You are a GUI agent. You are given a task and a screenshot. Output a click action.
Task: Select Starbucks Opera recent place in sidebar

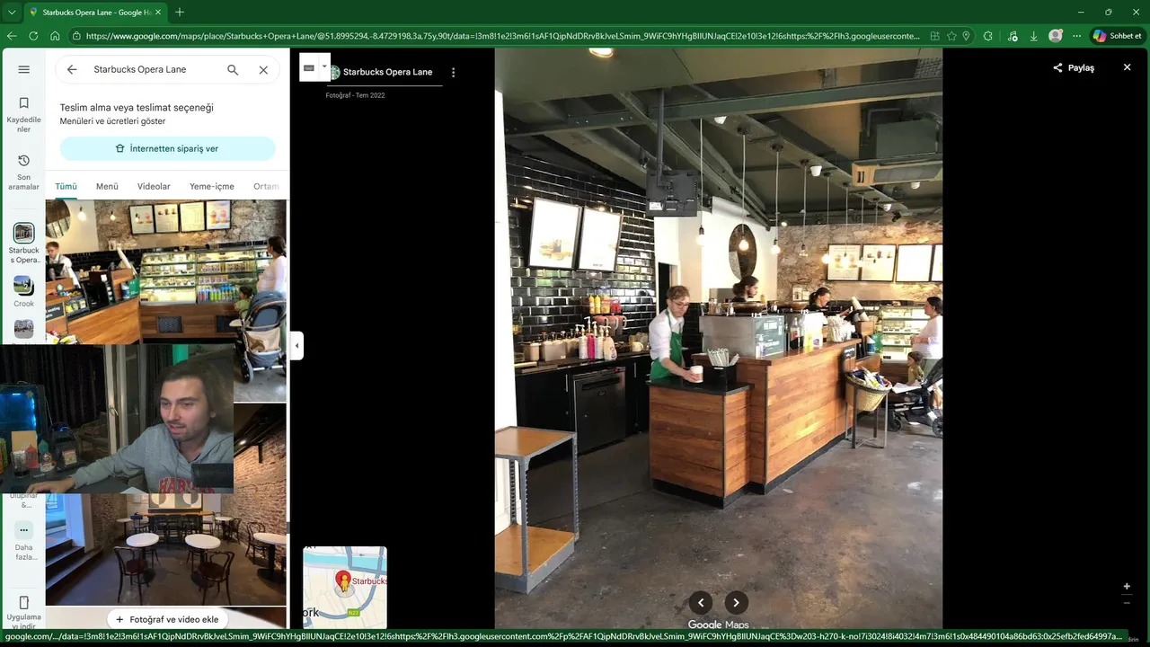click(x=24, y=244)
